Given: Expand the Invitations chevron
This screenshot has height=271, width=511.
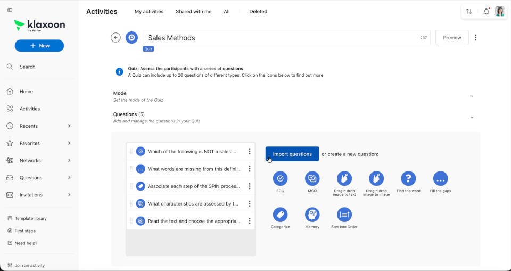Looking at the screenshot, I should click(x=69, y=195).
